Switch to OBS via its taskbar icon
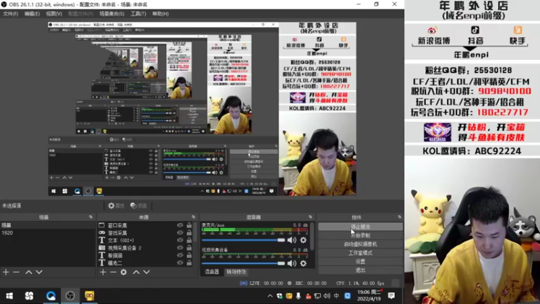 [70, 296]
